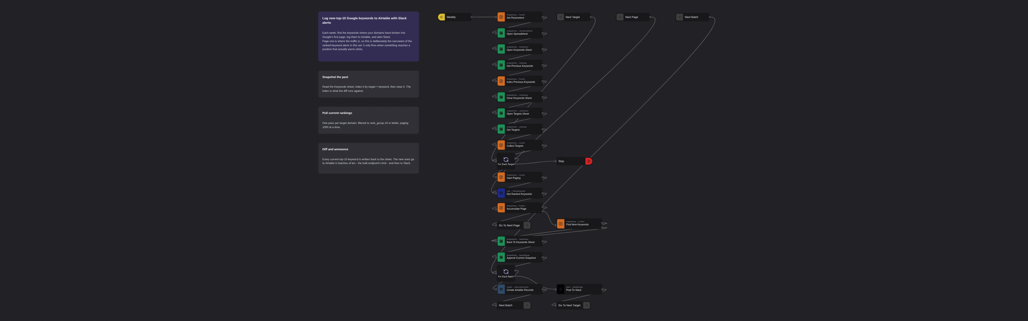
Task: Select the Index Previous Keywords function icon
Action: pos(501,81)
